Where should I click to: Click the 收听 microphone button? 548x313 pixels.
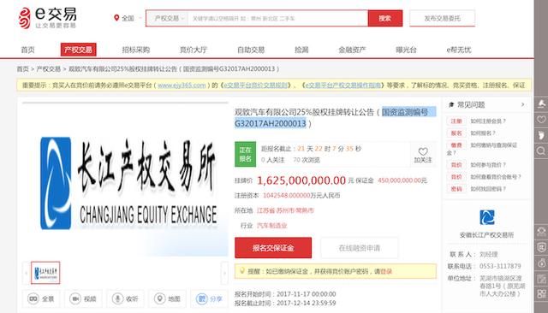[x=125, y=298]
